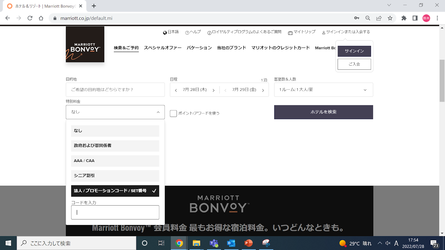Select 政府および軍関係者 rate option
This screenshot has height=250, width=445.
115,146
